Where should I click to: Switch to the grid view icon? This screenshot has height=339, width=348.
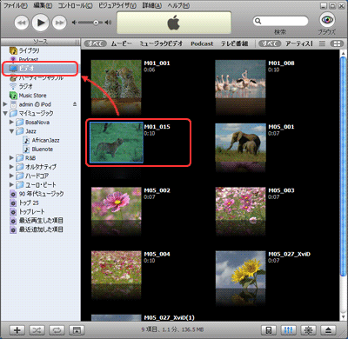click(x=337, y=43)
